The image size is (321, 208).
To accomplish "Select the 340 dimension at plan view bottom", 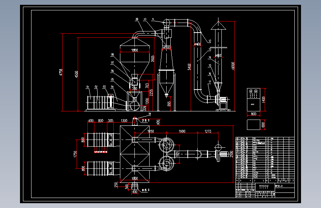I will coord(127,187).
